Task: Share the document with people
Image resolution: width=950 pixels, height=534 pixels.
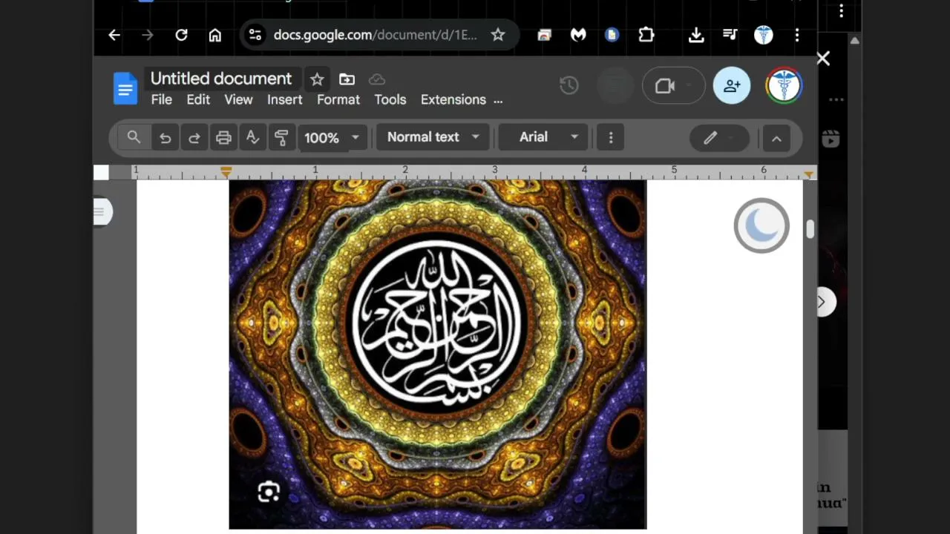Action: click(732, 86)
